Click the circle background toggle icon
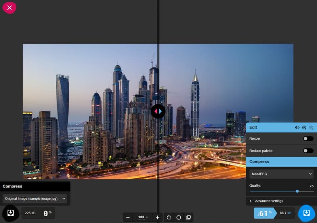317x223 pixels. click(179, 217)
